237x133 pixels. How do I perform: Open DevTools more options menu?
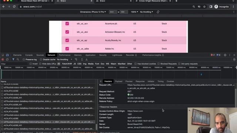point(230,55)
